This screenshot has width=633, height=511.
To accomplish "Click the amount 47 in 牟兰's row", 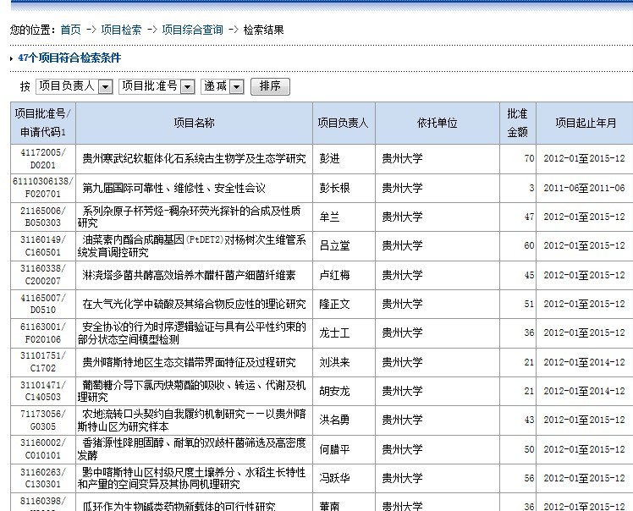I will tap(529, 217).
